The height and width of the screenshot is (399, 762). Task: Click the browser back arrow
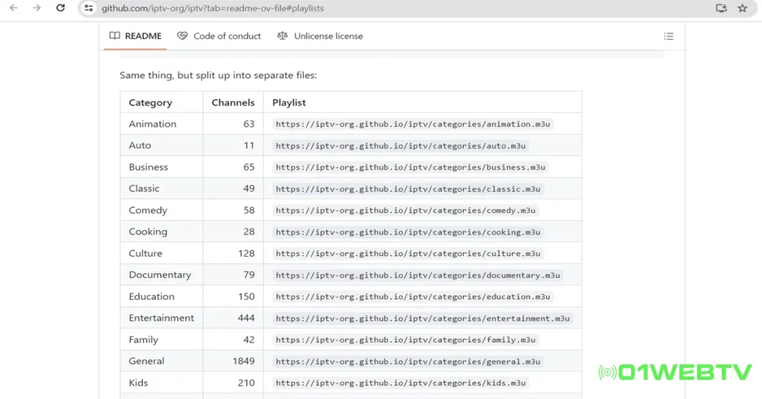(13, 8)
